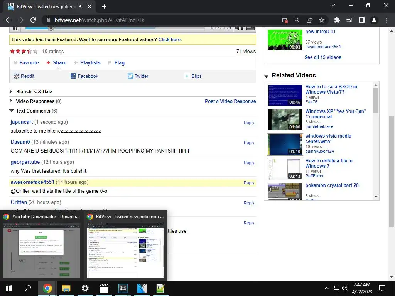
Task: Click related videos list scroll down arrow
Action: click(376, 197)
